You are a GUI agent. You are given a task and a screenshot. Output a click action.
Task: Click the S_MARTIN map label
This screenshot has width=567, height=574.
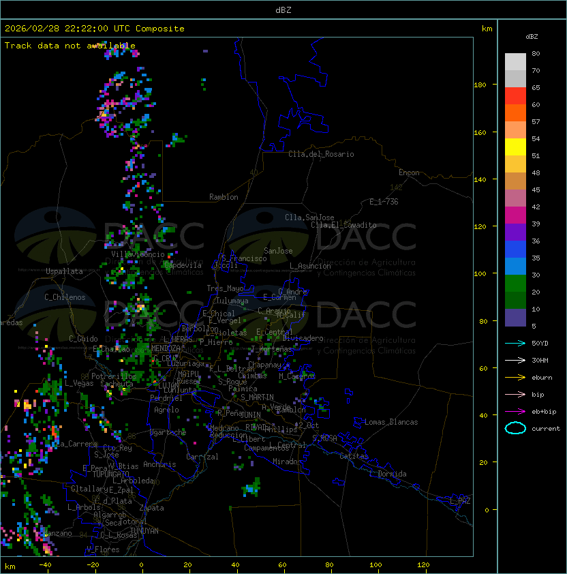tap(257, 397)
